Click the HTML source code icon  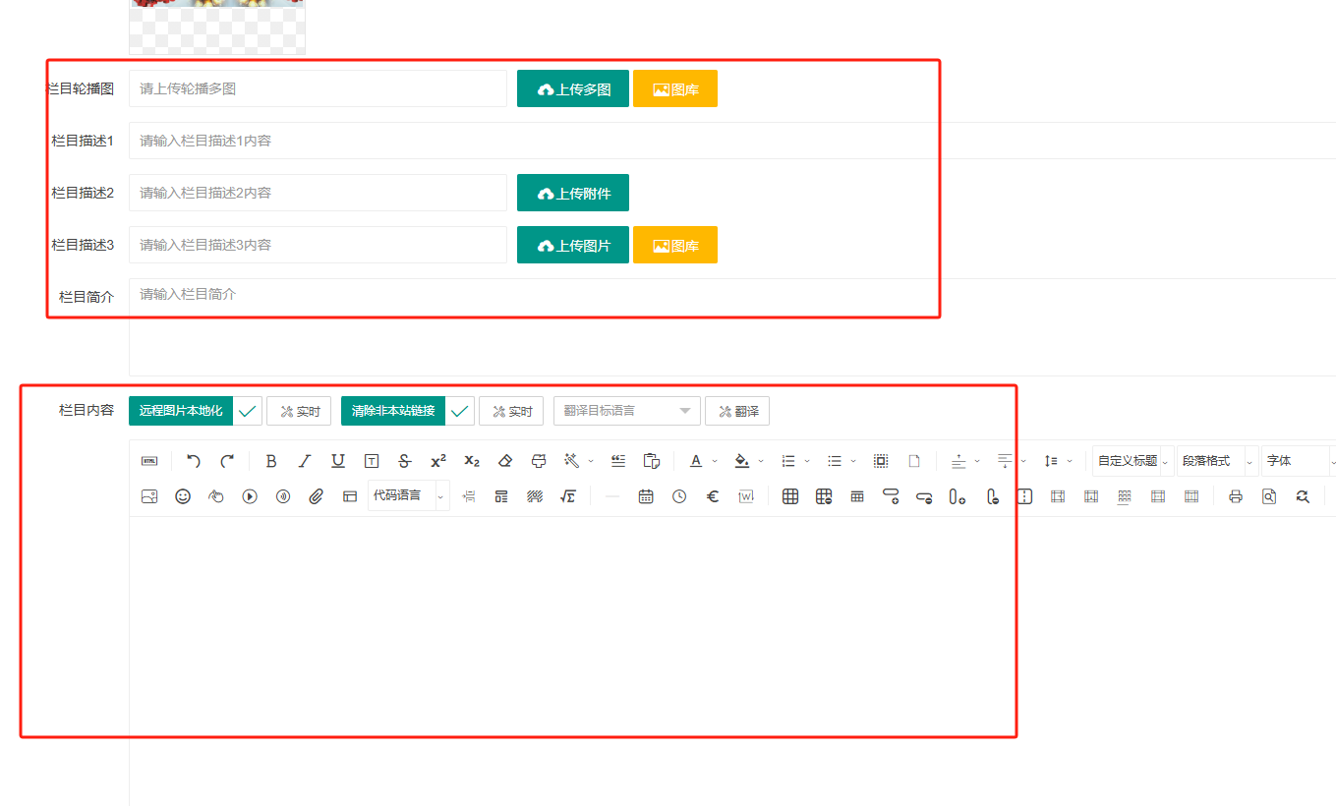[x=149, y=461]
